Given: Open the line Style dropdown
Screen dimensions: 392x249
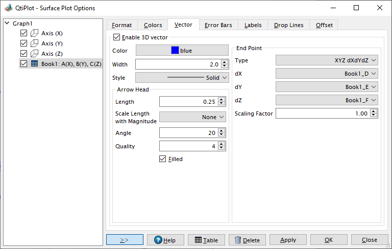Looking at the screenshot, I should pyautogui.click(x=182, y=78).
